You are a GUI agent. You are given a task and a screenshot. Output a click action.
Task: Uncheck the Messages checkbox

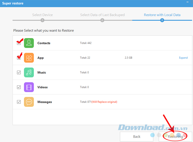19,102
